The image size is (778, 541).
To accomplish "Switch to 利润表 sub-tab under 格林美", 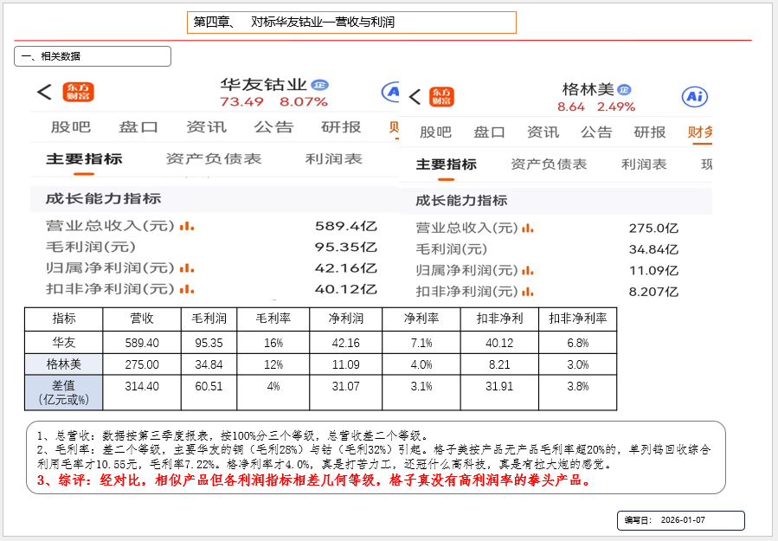I will coord(644,164).
